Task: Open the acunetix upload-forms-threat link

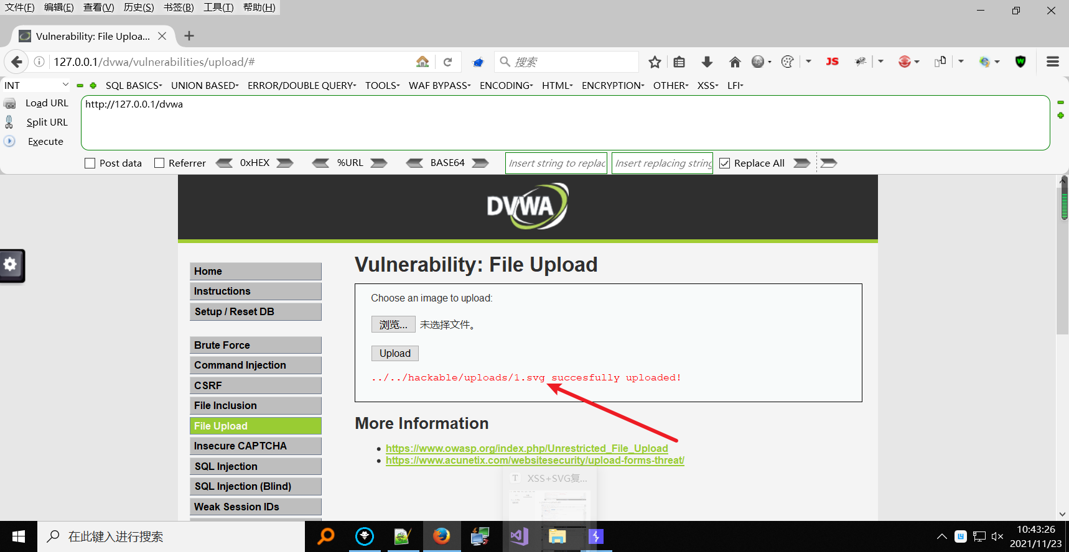Action: click(x=535, y=460)
